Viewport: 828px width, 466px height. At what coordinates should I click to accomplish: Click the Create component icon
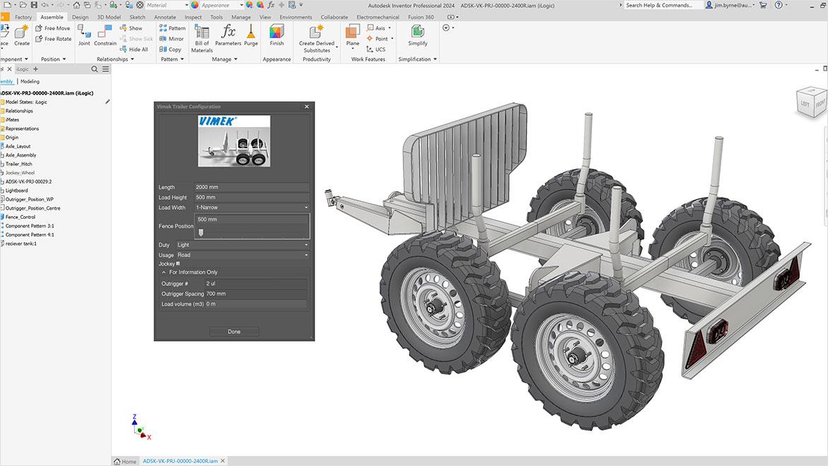click(22, 35)
